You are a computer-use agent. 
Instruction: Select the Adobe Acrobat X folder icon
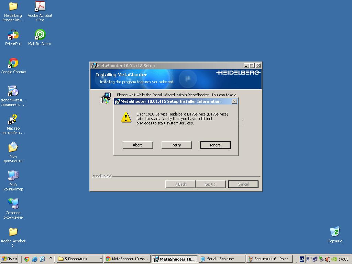(x=13, y=232)
